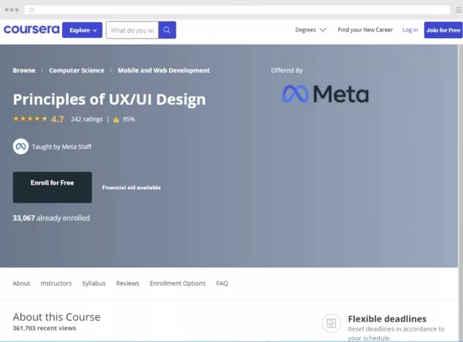This screenshot has height=342, width=463.
Task: Click the large Meta partner logo
Action: tap(325, 94)
